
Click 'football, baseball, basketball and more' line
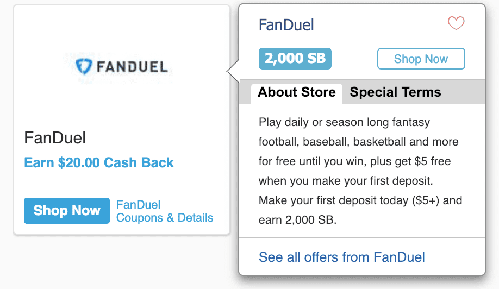pyautogui.click(x=358, y=142)
